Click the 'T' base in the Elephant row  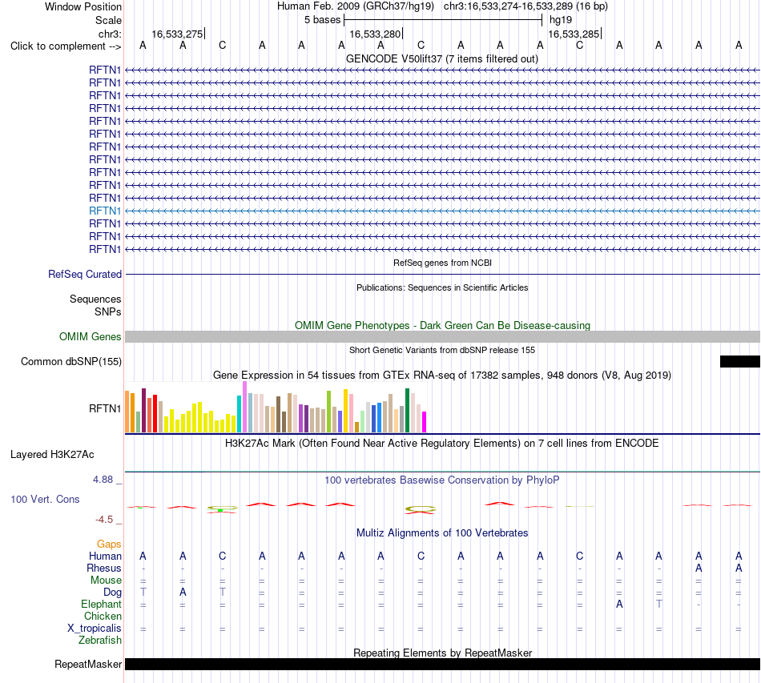tap(659, 604)
